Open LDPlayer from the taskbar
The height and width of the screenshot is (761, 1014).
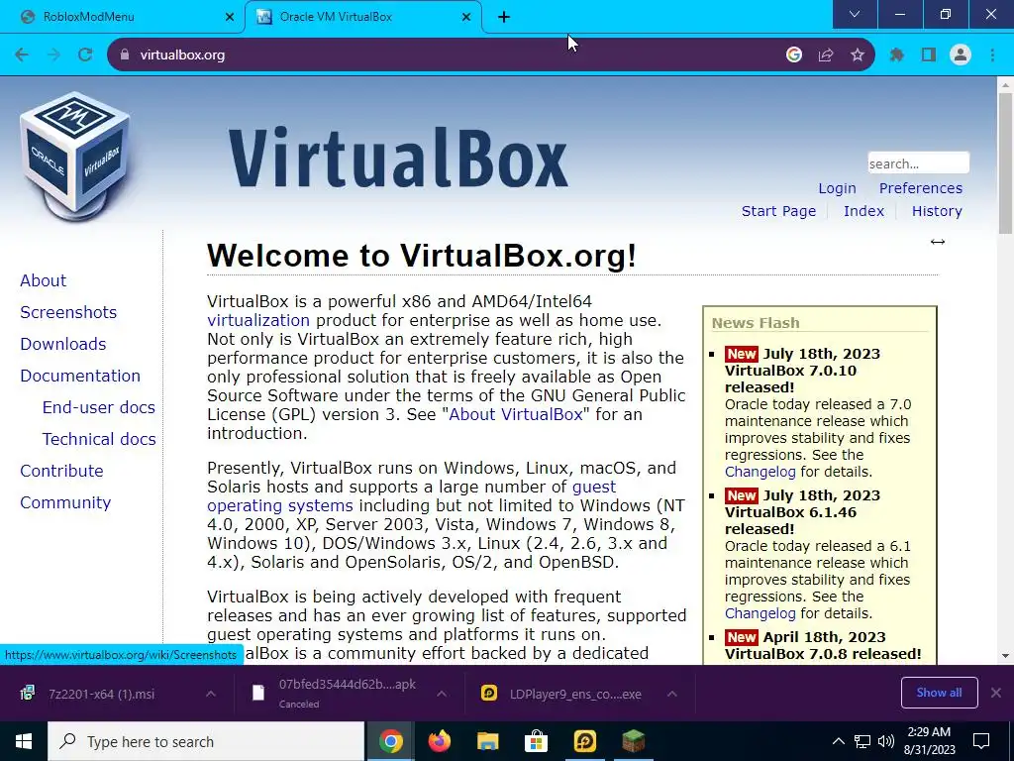pyautogui.click(x=584, y=741)
